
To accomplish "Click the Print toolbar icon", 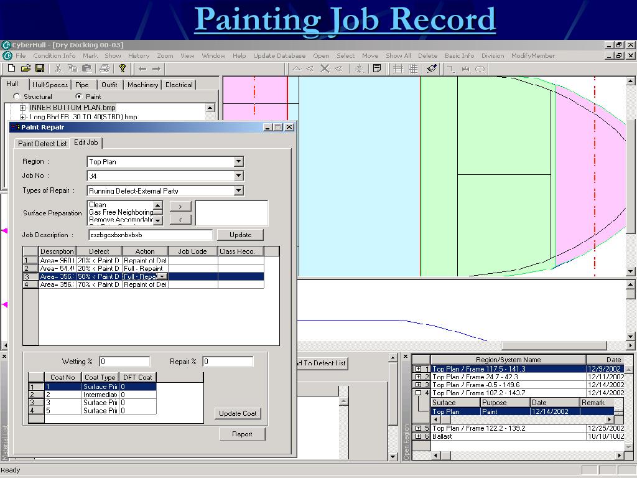I will click(x=105, y=68).
